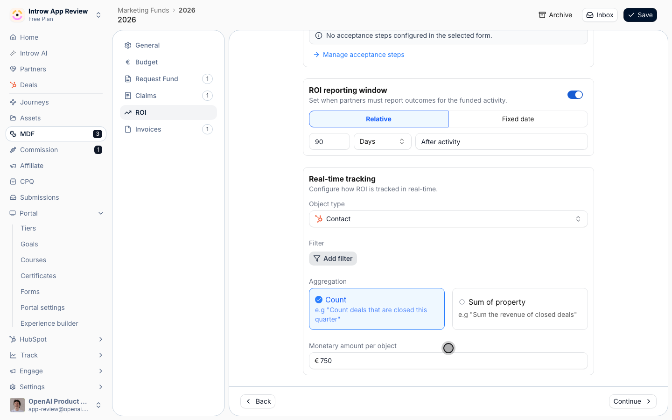
Task: Click the Add filter button
Action: point(333,259)
